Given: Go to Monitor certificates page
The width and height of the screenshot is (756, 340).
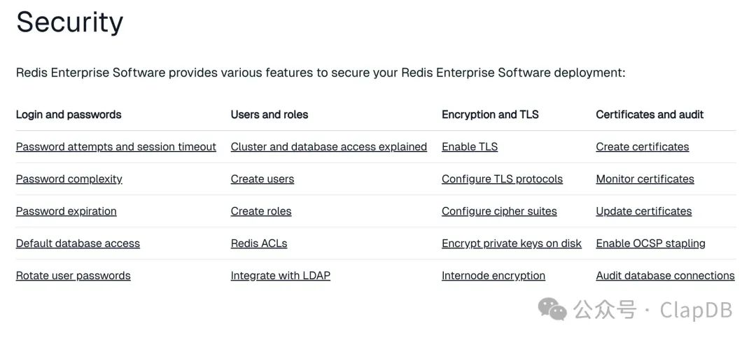Looking at the screenshot, I should 645,179.
